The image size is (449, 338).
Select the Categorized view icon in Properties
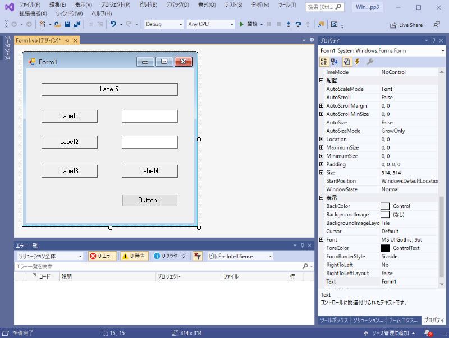(324, 62)
